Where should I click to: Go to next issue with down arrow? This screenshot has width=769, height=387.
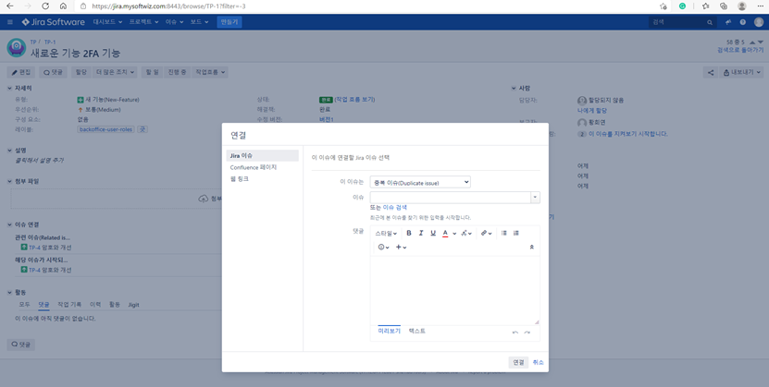(x=760, y=42)
